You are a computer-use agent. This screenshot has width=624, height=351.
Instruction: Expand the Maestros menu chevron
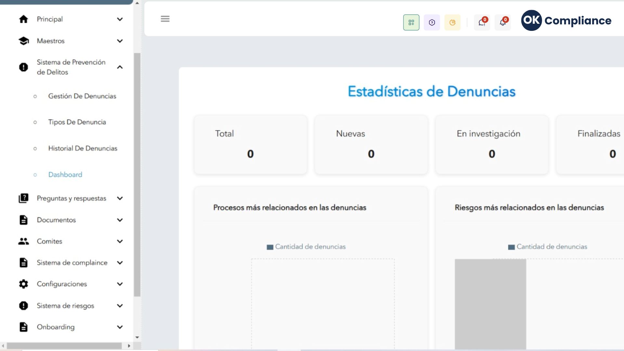coord(120,41)
